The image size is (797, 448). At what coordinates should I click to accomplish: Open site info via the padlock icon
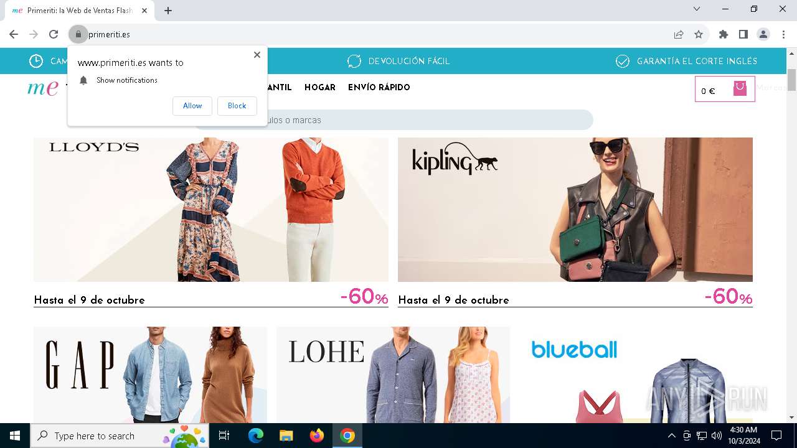point(78,34)
